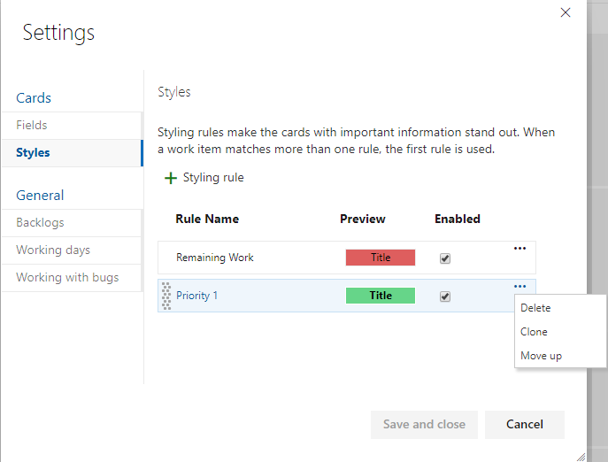This screenshot has width=608, height=462.
Task: Close the Settings dialog with the X
Action: coord(566,12)
